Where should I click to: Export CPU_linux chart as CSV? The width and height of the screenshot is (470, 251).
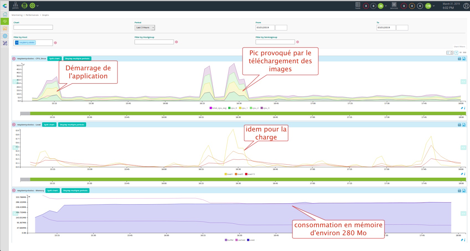pyautogui.click(x=459, y=59)
